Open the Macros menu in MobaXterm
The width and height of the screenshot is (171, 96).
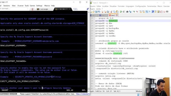(47, 6)
